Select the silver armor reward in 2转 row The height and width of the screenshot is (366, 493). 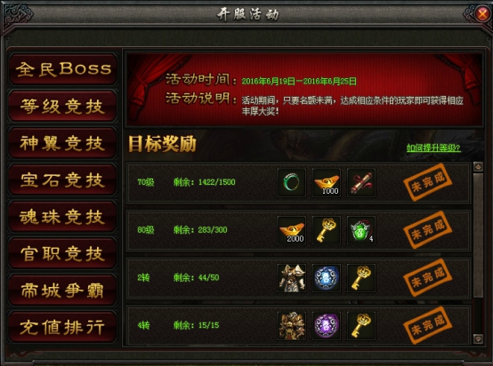pyautogui.click(x=292, y=278)
